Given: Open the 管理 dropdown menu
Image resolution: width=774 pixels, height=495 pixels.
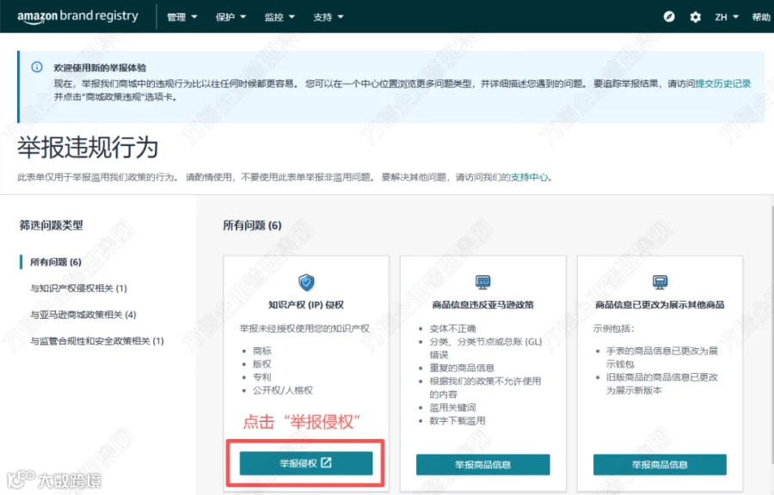Looking at the screenshot, I should 181,17.
